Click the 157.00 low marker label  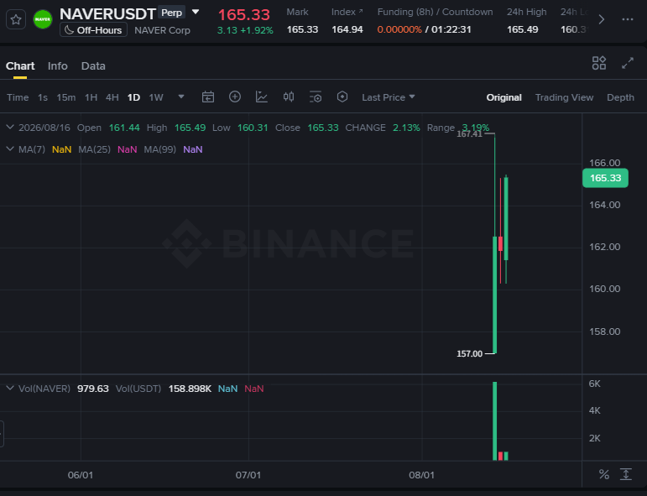(470, 353)
